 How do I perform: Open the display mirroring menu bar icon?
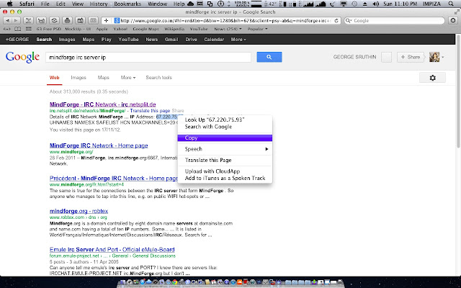click(x=343, y=4)
